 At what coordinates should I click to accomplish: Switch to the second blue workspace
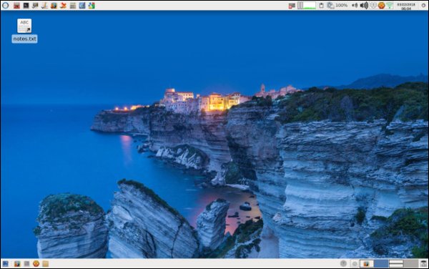pyautogui.click(x=381, y=263)
